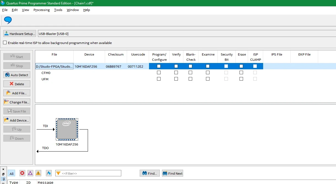Show info messages filter icon
The width and height of the screenshot is (336, 184).
pos(49,173)
